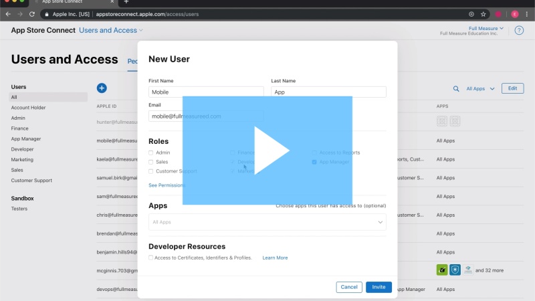Image resolution: width=535 pixels, height=301 pixels.
Task: Filter users by Marketing
Action: 22,160
